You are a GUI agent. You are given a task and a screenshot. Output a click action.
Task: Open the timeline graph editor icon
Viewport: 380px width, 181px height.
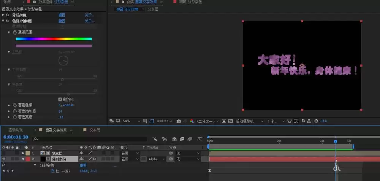[200, 139]
